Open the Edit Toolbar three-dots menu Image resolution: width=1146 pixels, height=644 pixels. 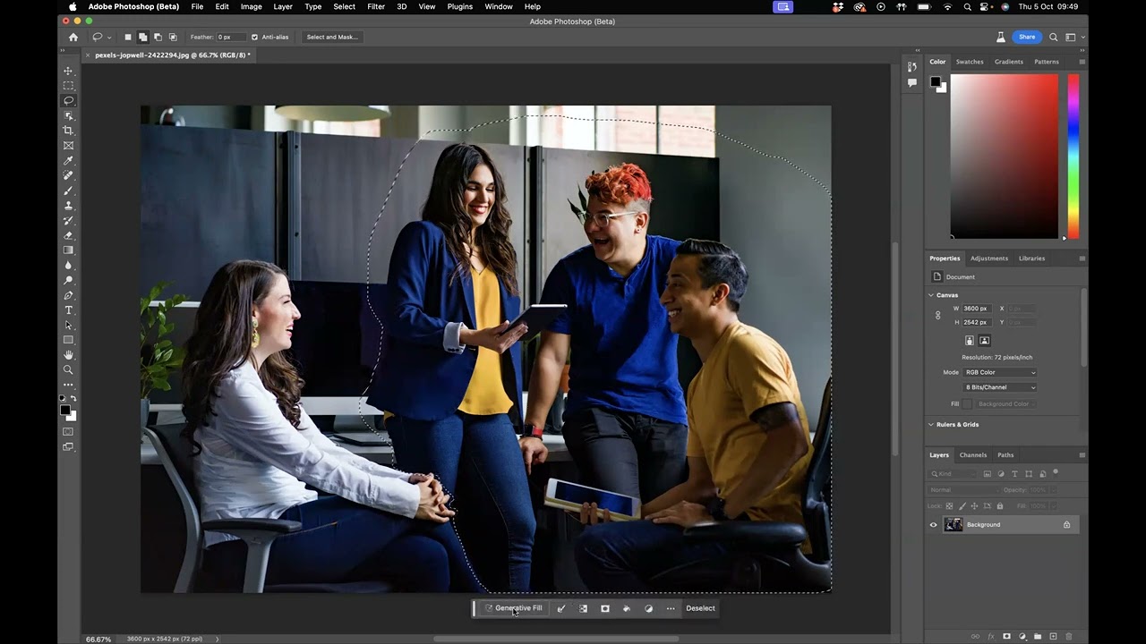coord(68,386)
